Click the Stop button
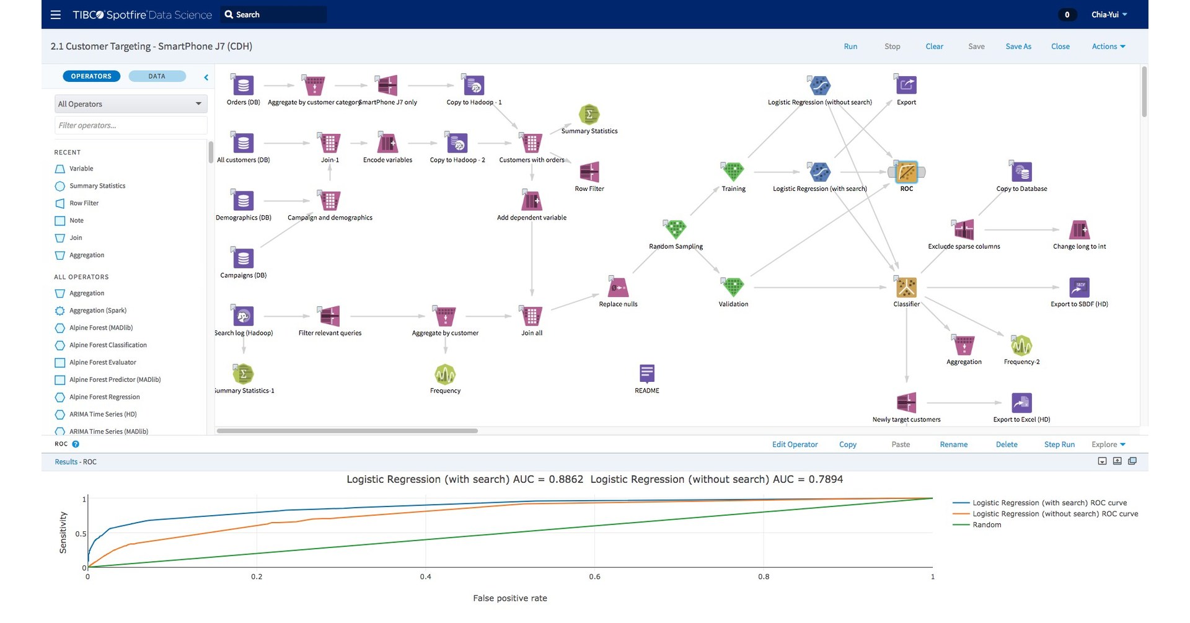The width and height of the screenshot is (1190, 623). click(x=892, y=46)
